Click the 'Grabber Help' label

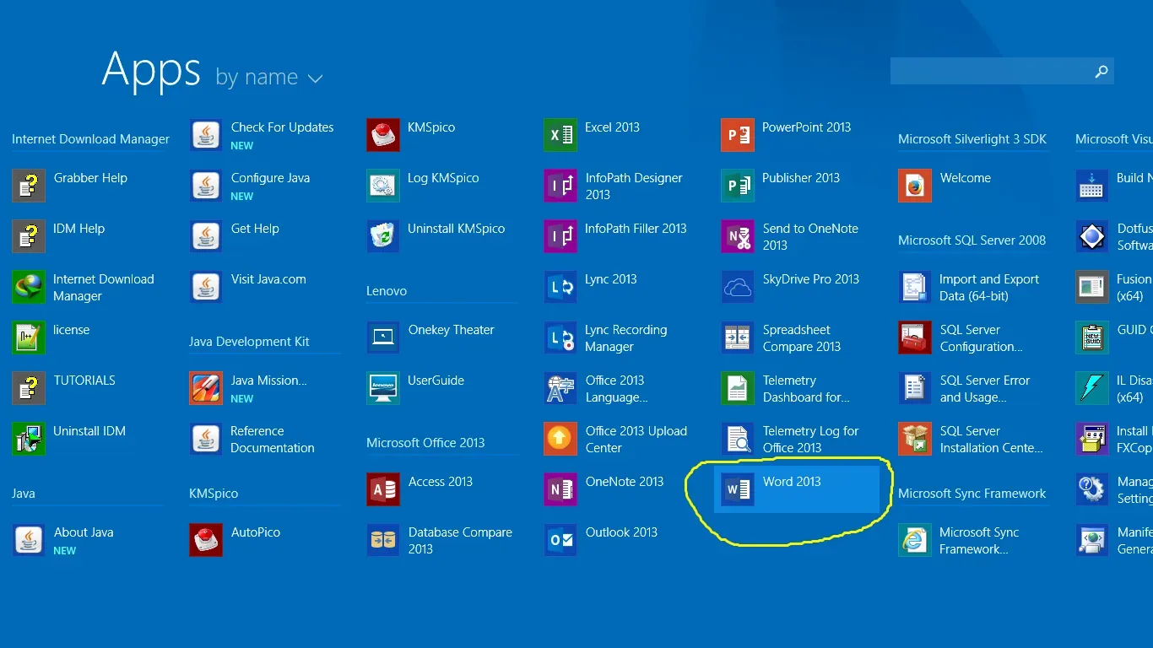tap(90, 178)
